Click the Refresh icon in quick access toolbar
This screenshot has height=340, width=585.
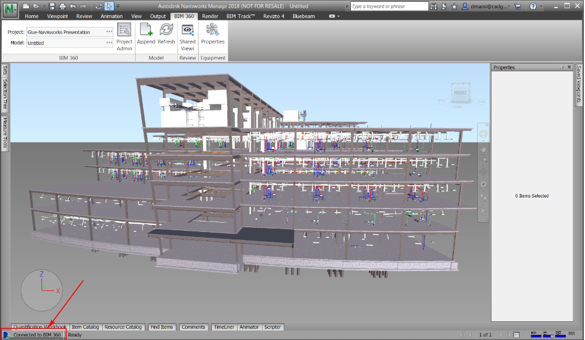pyautogui.click(x=99, y=6)
